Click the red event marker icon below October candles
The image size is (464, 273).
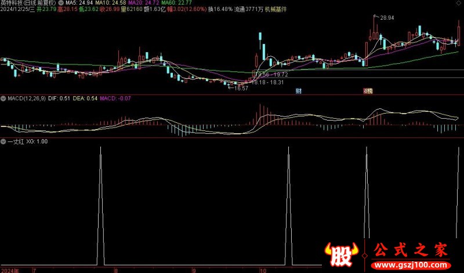368,91
